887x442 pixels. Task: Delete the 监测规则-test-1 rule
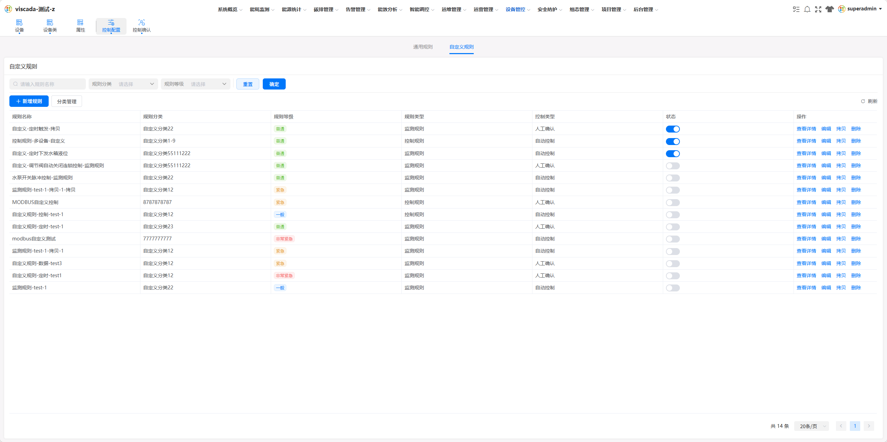[x=856, y=288]
